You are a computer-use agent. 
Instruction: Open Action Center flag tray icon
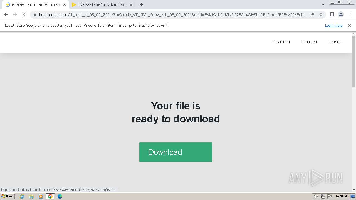(330, 196)
